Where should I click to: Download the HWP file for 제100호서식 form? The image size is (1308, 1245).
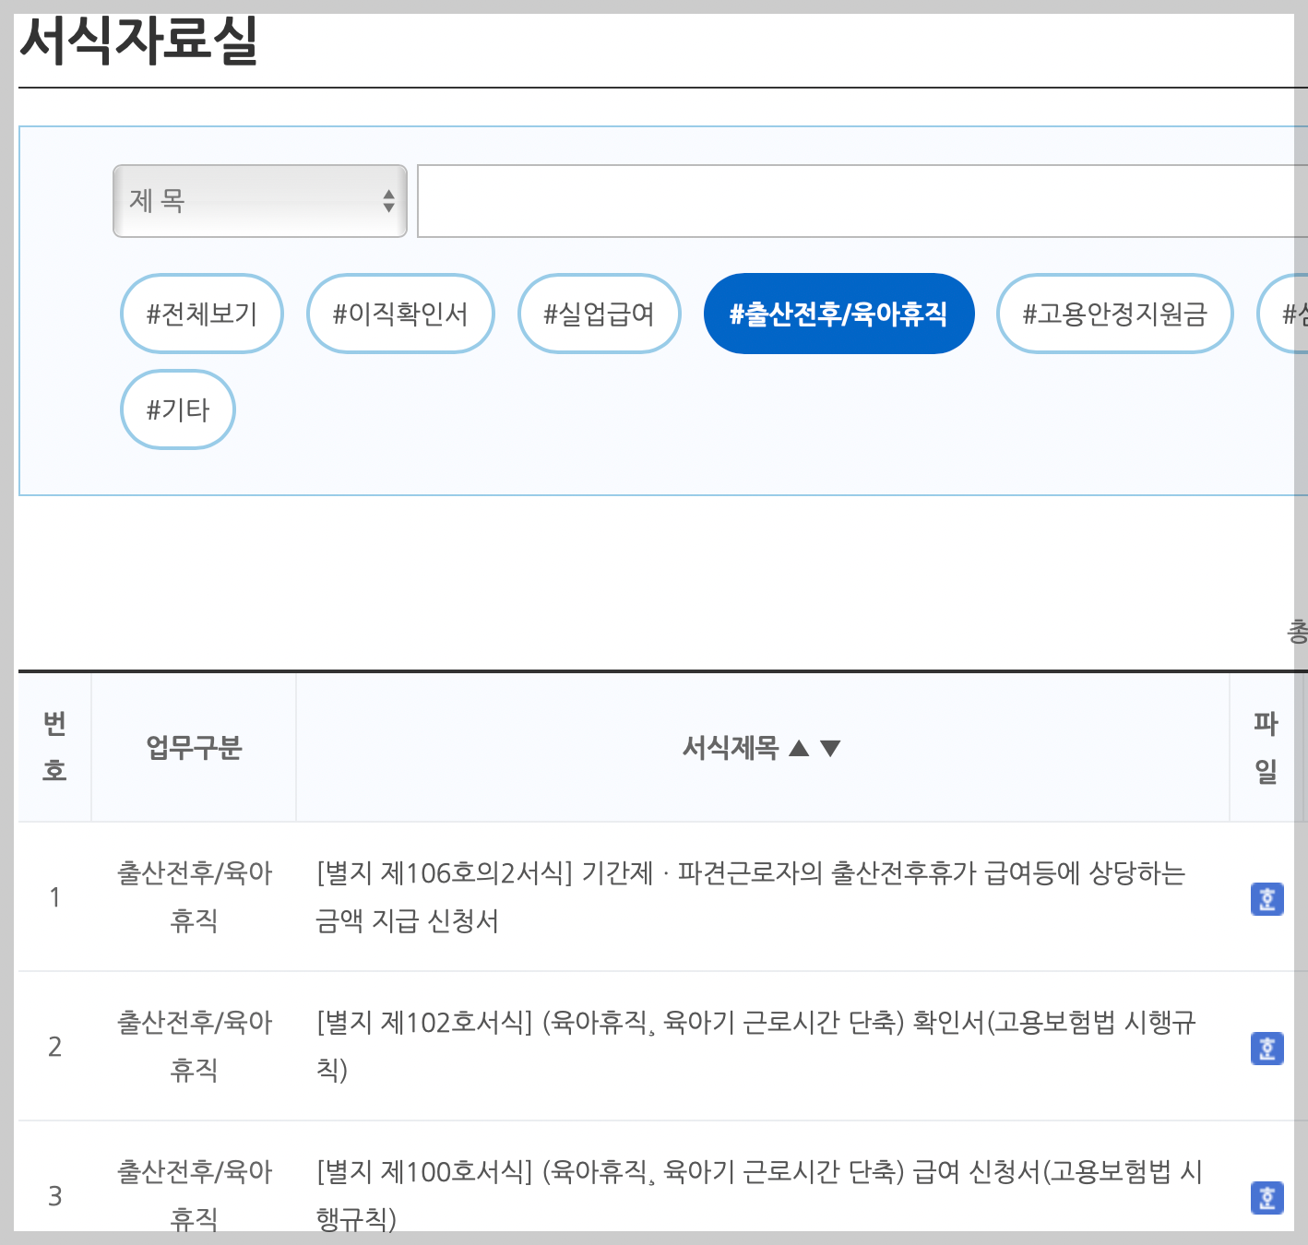click(1266, 1198)
